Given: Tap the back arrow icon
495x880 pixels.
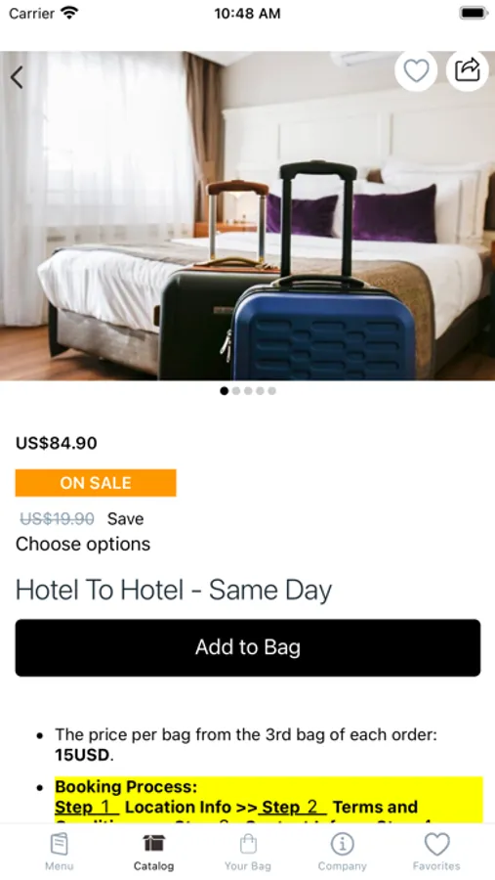Looking at the screenshot, I should coord(17,77).
